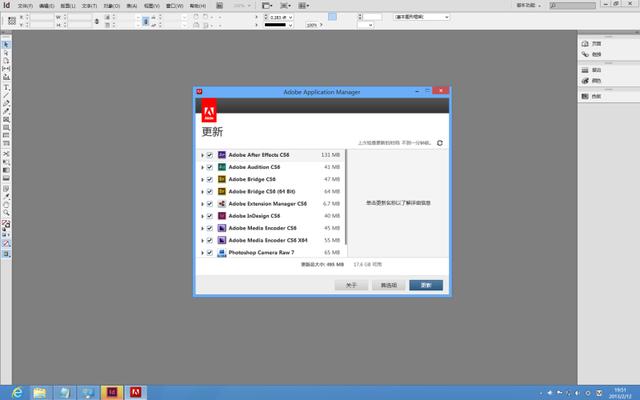Screen dimensions: 640x400
Task: Select the Type tool
Action: (x=6, y=87)
